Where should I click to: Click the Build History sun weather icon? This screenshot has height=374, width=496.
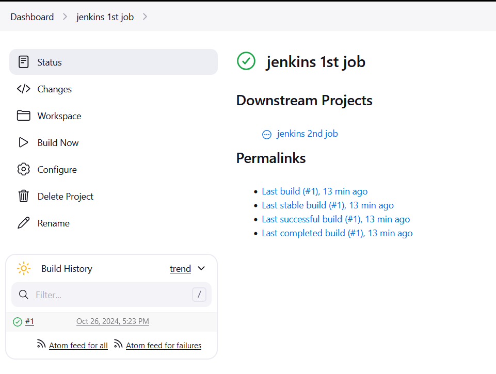24,268
